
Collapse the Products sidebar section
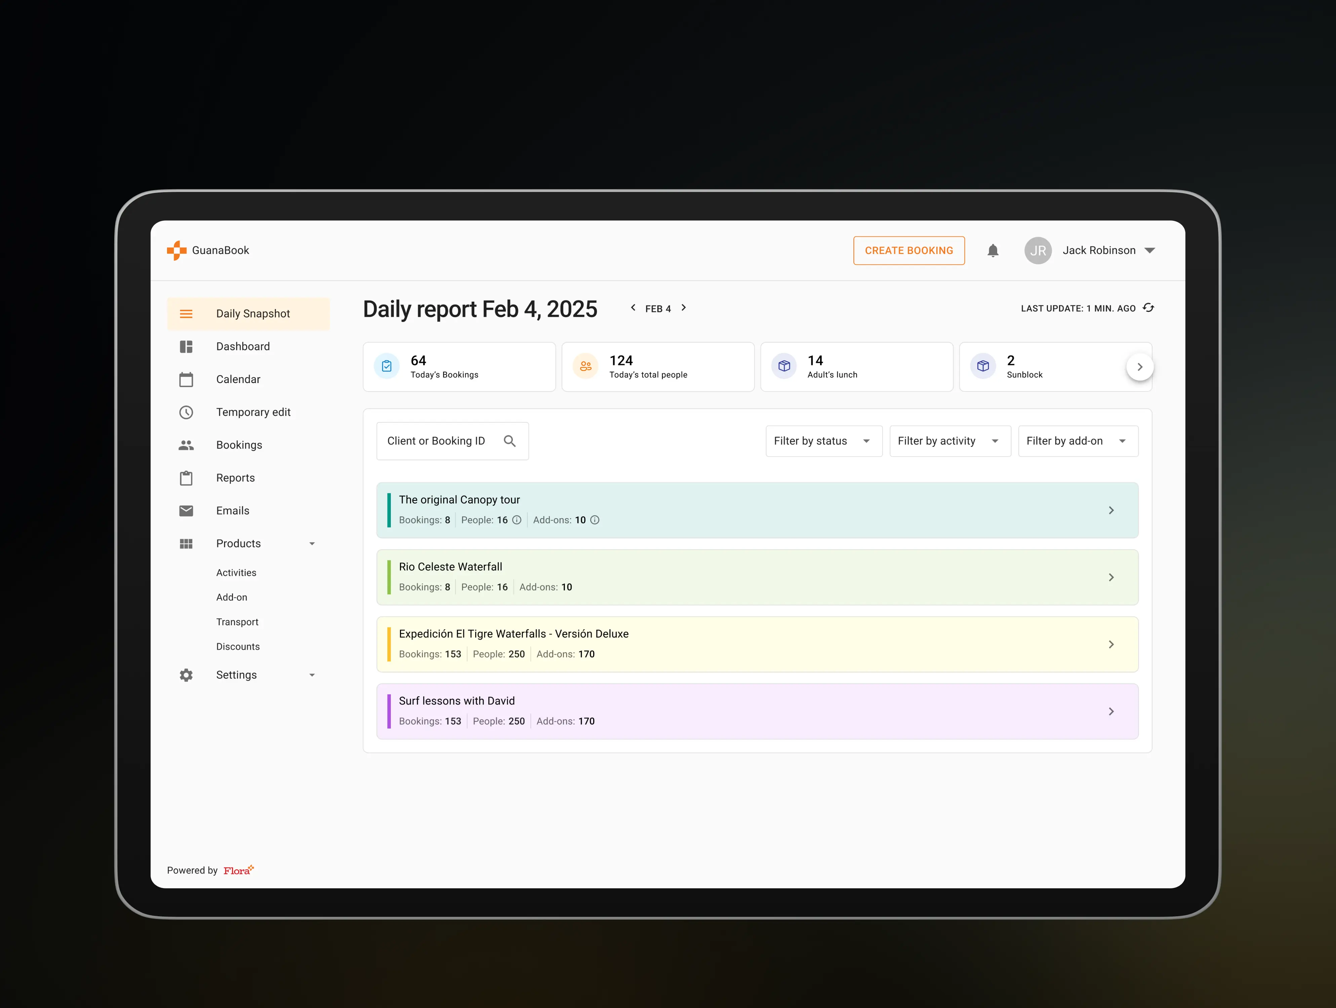[312, 544]
